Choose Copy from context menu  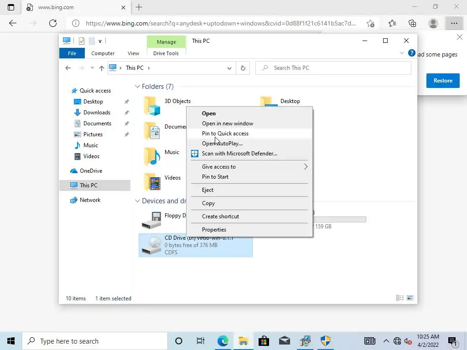pyautogui.click(x=249, y=203)
